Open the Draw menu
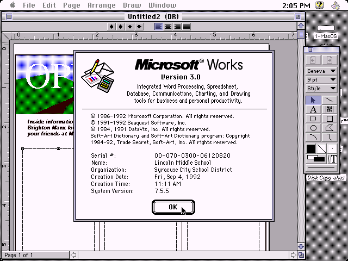Screen dimensions: 348x261 click(132, 5)
